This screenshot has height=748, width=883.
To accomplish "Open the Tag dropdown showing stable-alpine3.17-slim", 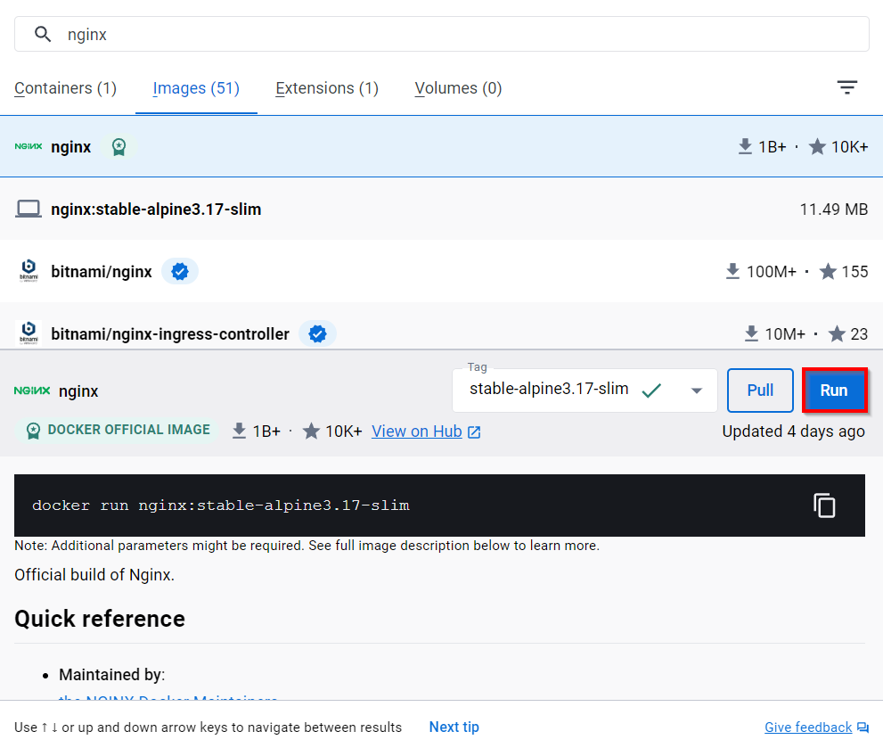I will point(585,390).
